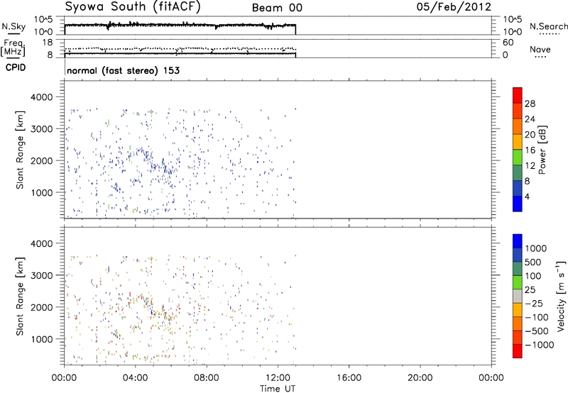Image resolution: width=568 pixels, height=393 pixels.
Task: Pick the 12–16 dB light green Power swatch
Action: pos(518,157)
